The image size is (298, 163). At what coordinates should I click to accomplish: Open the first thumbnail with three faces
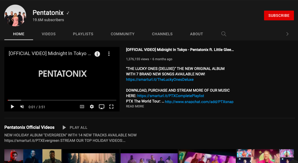[33, 156]
